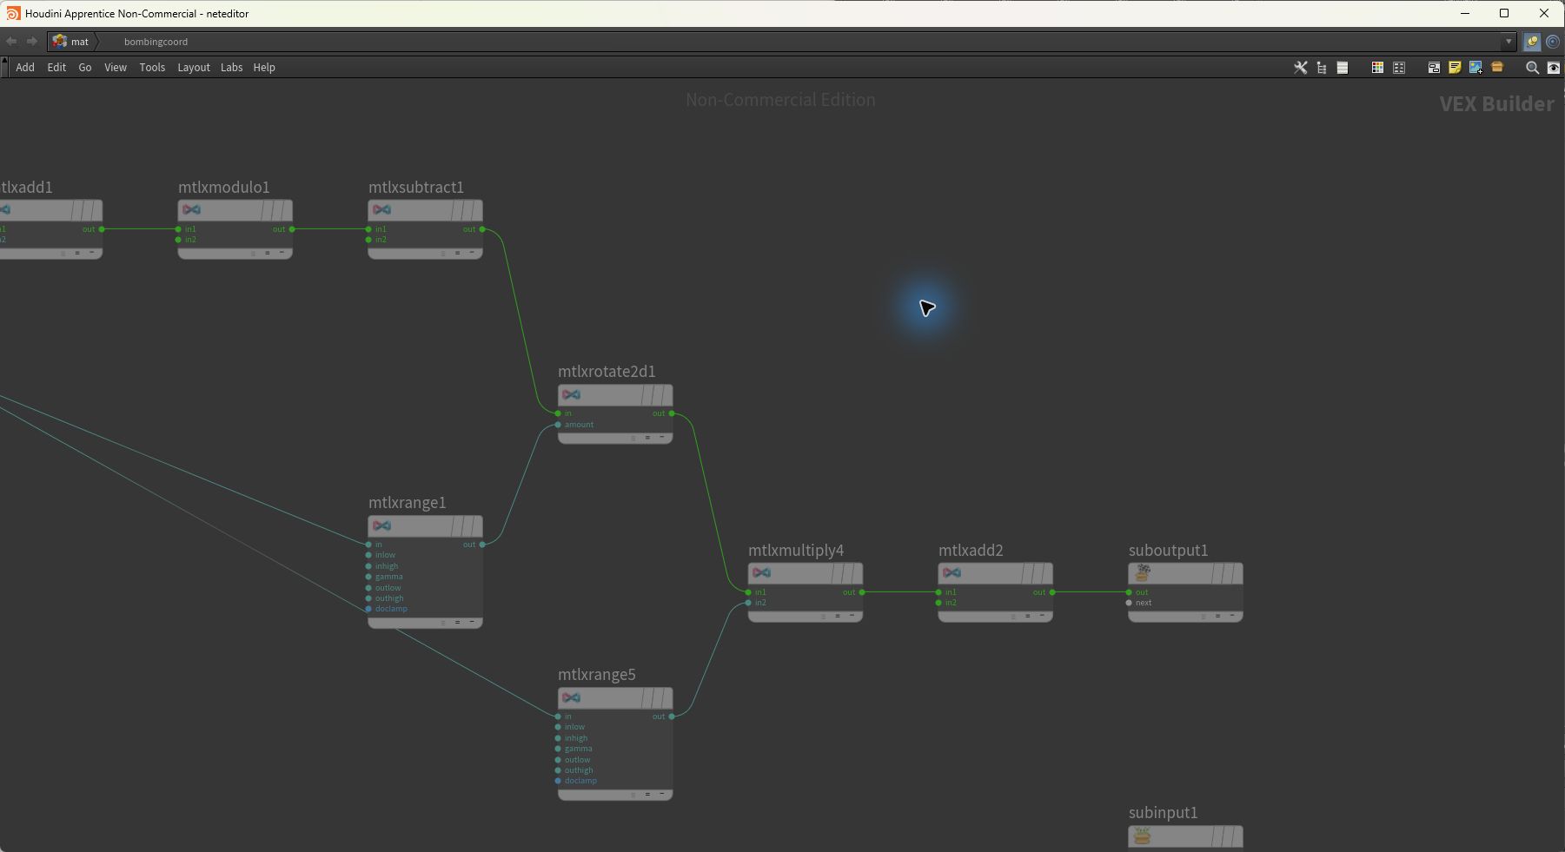Open the Labs menu
This screenshot has height=852, width=1565.
coord(231,68)
